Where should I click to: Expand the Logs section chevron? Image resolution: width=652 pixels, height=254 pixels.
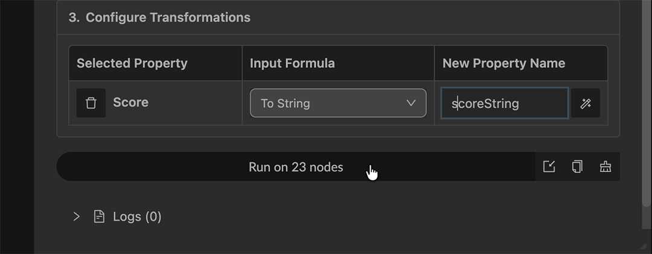point(76,217)
